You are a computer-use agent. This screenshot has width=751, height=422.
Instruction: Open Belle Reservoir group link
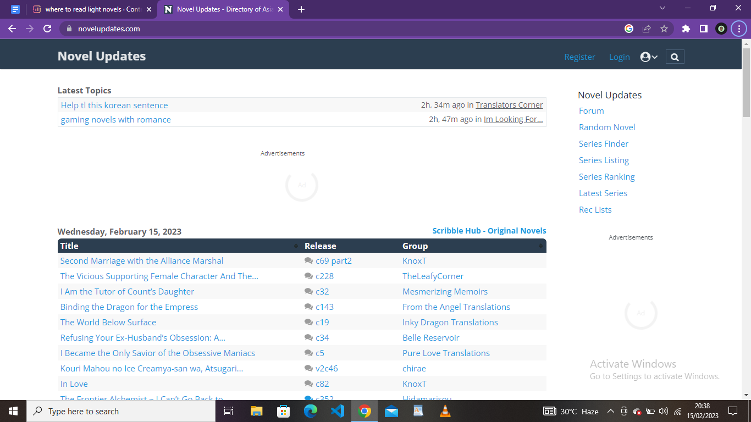click(x=431, y=337)
